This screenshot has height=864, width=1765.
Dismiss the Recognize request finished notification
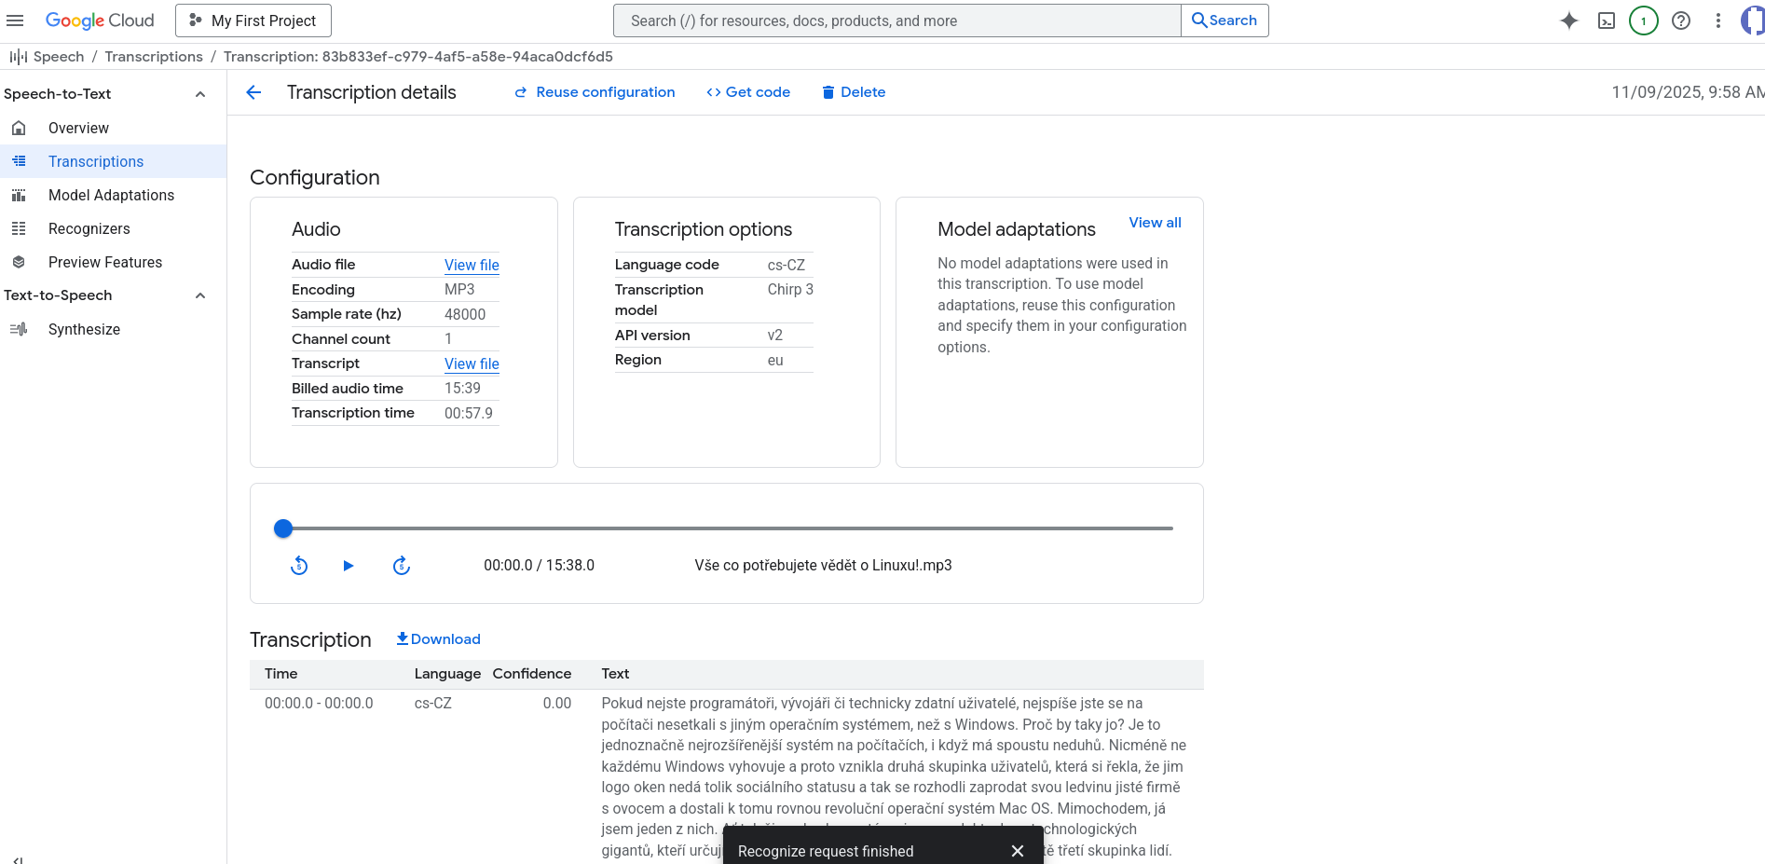tap(1018, 851)
